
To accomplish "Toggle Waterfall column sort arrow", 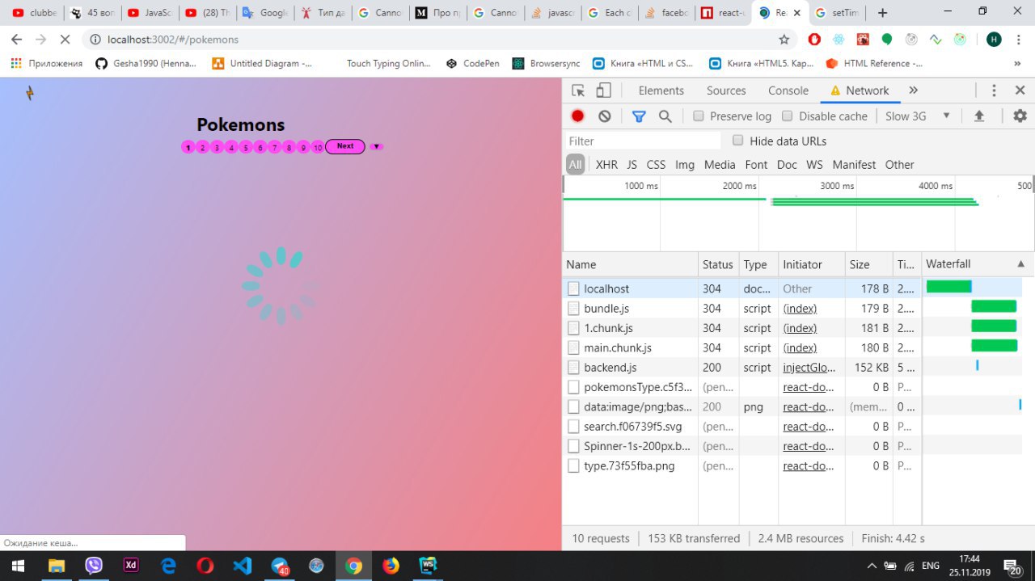I will click(x=1020, y=264).
